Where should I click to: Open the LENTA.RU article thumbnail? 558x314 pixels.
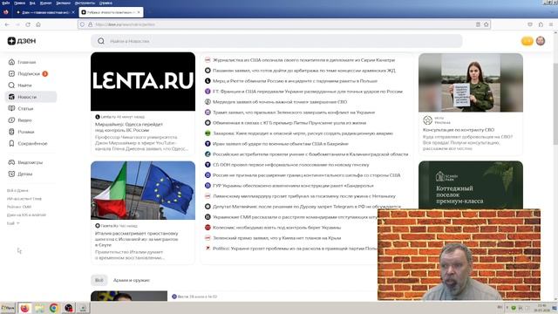(x=143, y=81)
